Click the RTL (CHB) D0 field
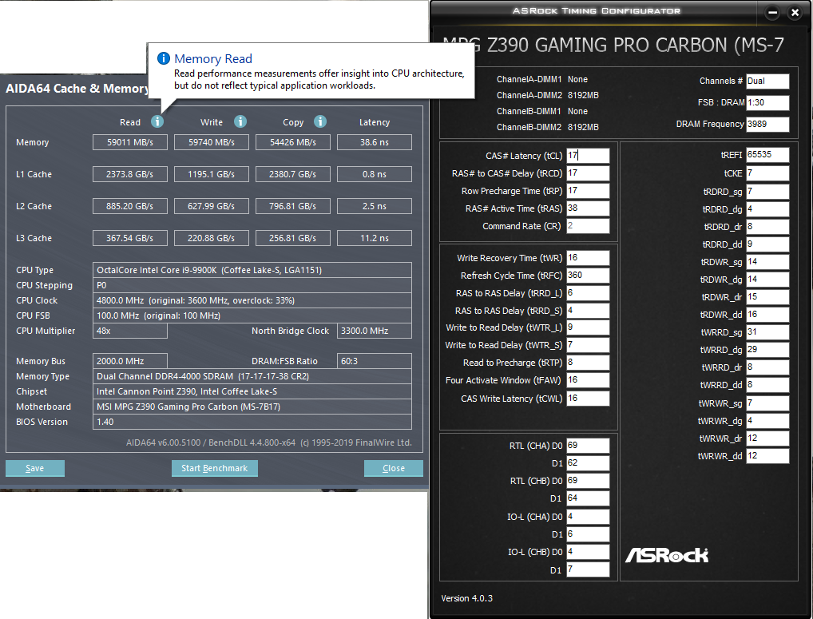Image resolution: width=813 pixels, height=619 pixels. click(588, 481)
